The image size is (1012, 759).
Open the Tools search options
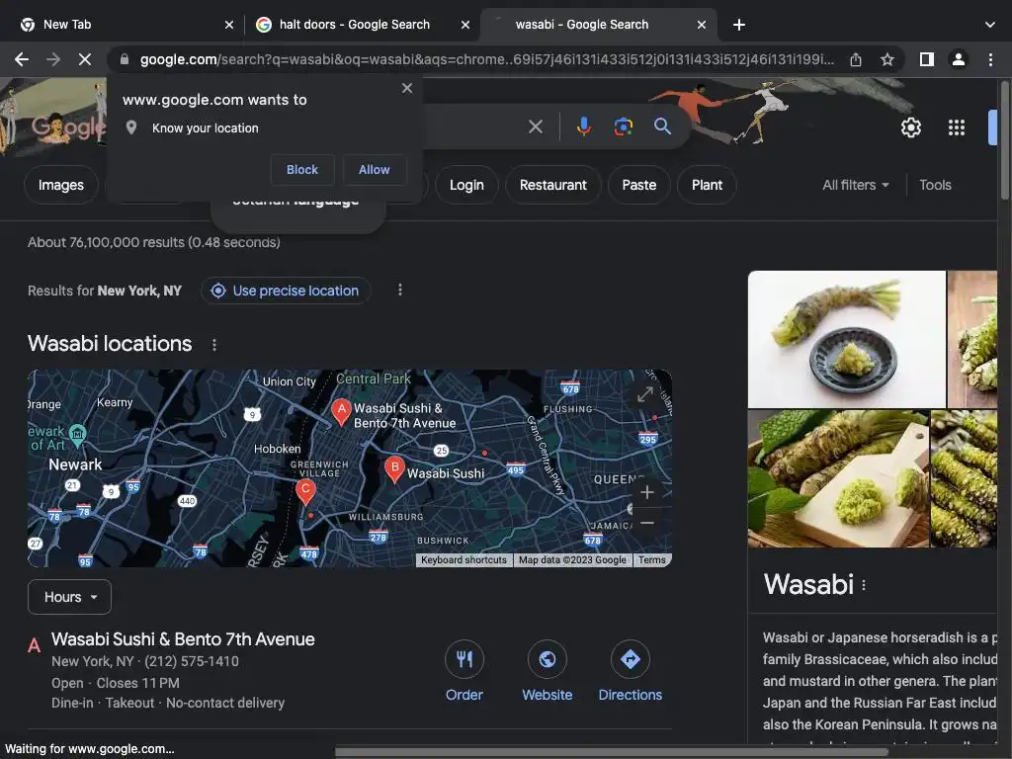tap(935, 185)
